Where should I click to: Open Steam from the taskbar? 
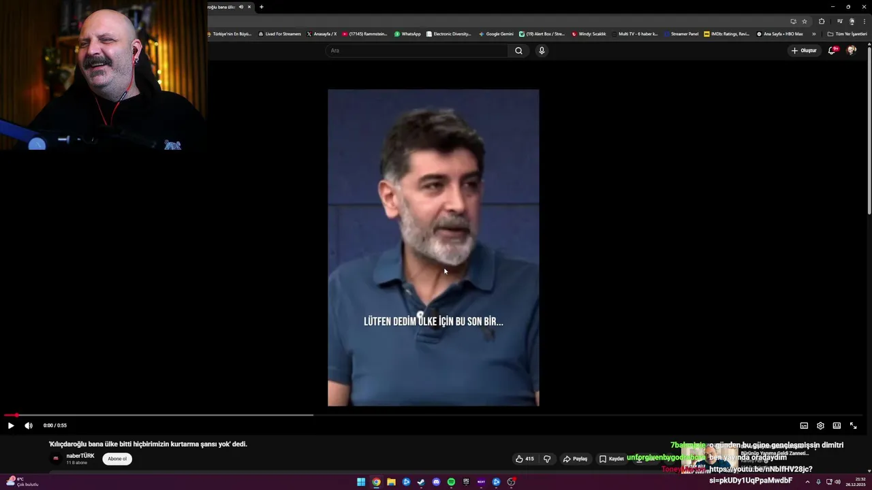pyautogui.click(x=421, y=482)
